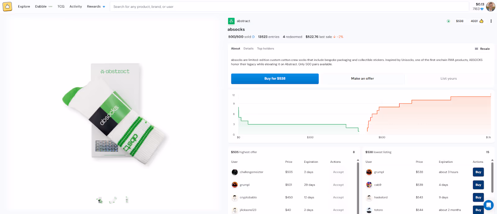Expand the Rewards dropdown menu

click(x=96, y=7)
